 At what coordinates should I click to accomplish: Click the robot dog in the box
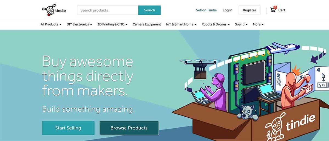point(247,112)
